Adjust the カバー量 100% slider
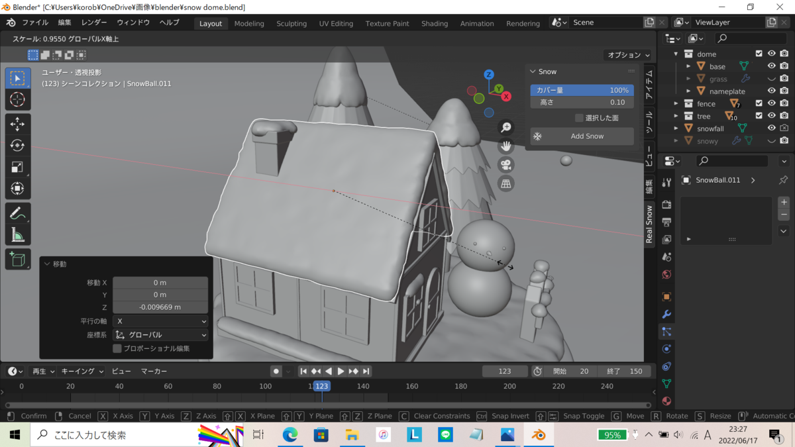This screenshot has width=795, height=447. (582, 90)
